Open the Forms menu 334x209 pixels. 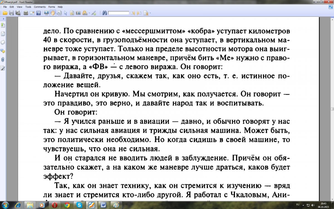pos(51,7)
